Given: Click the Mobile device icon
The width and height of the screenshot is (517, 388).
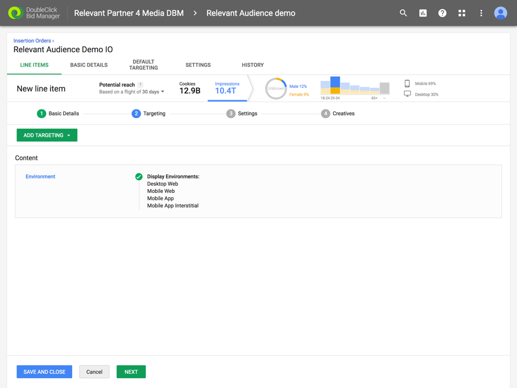Looking at the screenshot, I should 407,84.
